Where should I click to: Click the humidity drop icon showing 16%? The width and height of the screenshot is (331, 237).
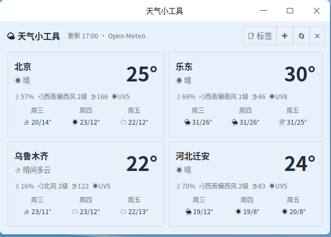[18, 186]
